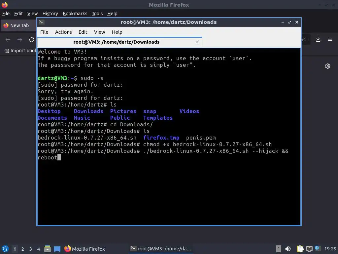Open Firefox Bookmarks menu
The image size is (338, 254).
[x=75, y=14]
